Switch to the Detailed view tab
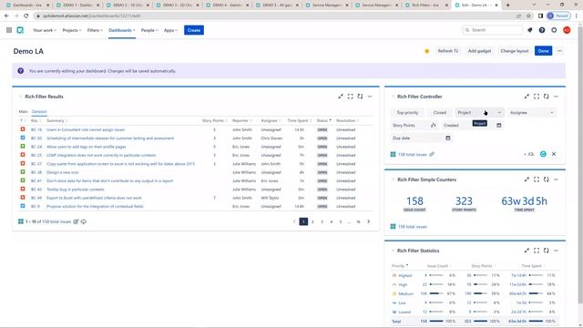 click(39, 111)
